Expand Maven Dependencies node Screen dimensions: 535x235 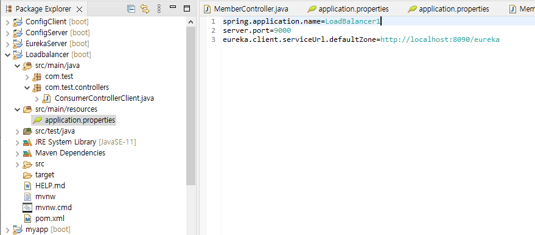click(x=18, y=153)
